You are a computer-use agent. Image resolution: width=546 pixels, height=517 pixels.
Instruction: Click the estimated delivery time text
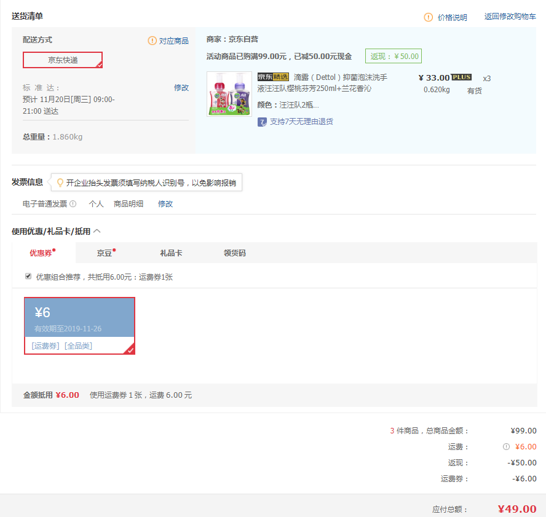(x=69, y=106)
